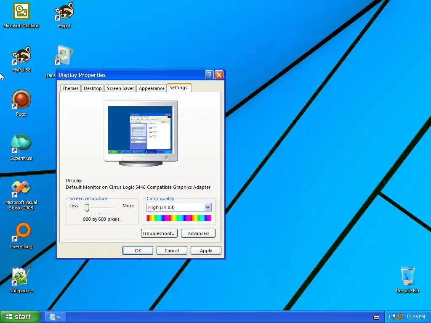Screen dimensions: 431x323
Task: Open Microsoft Outlook desktop icon
Action: click(x=21, y=15)
